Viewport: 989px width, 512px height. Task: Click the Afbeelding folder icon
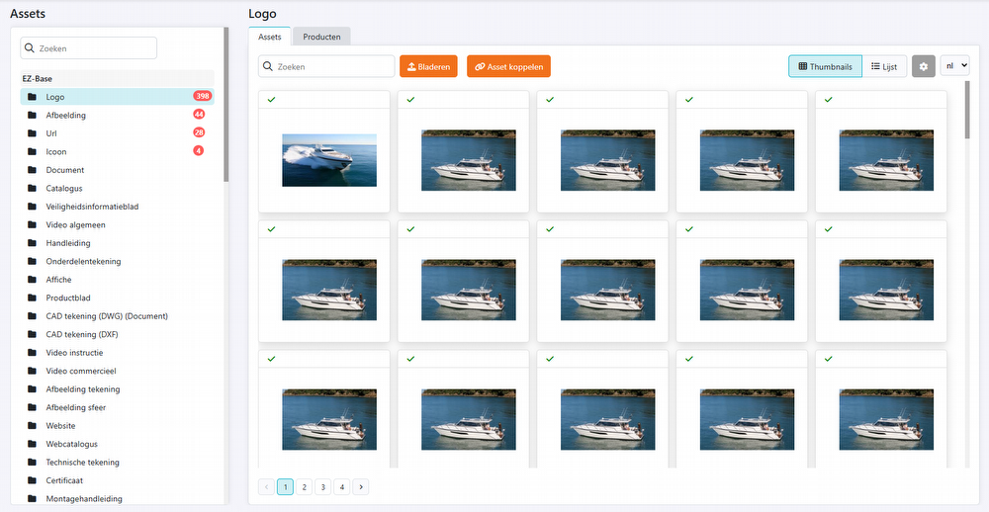[33, 116]
